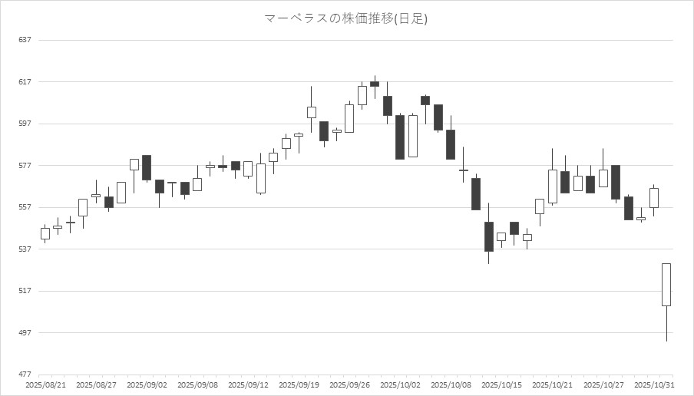This screenshot has height=396, width=694.
Task: Click the 2025/10/21 date label
Action: tap(552, 384)
